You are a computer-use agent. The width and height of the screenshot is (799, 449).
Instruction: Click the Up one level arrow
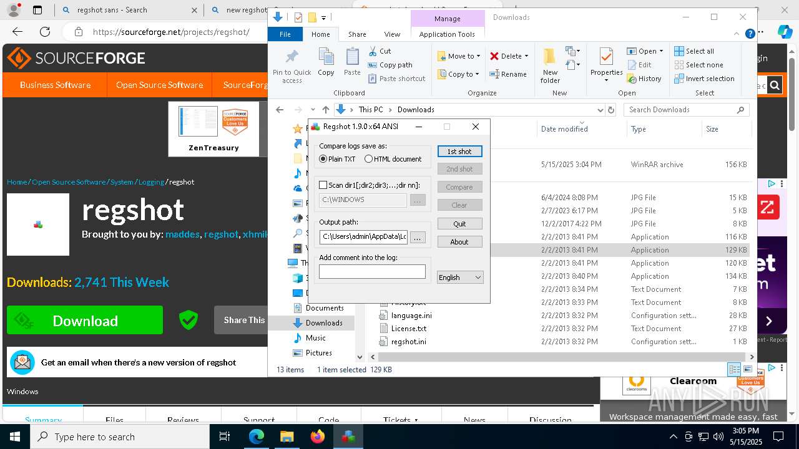(x=325, y=110)
